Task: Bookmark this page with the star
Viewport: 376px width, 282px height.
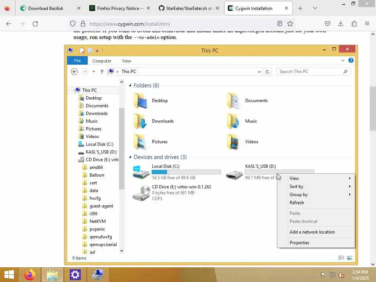Action: 290,23
